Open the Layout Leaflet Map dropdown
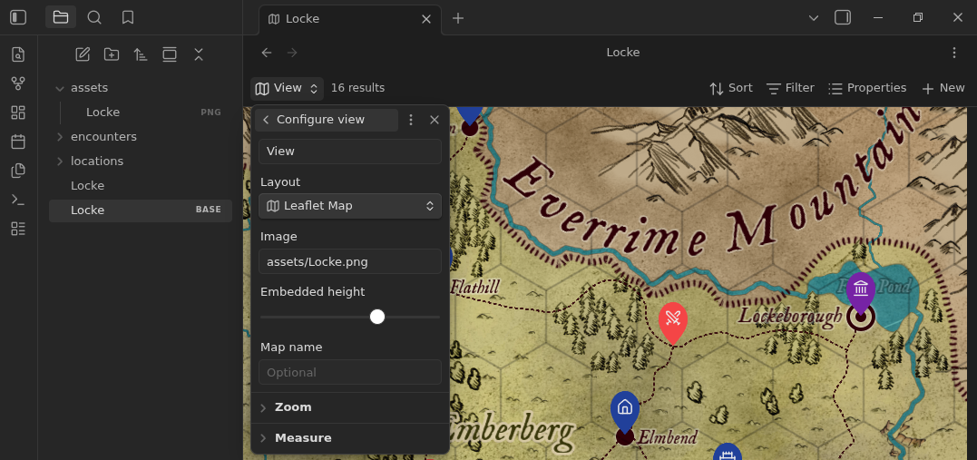 350,206
